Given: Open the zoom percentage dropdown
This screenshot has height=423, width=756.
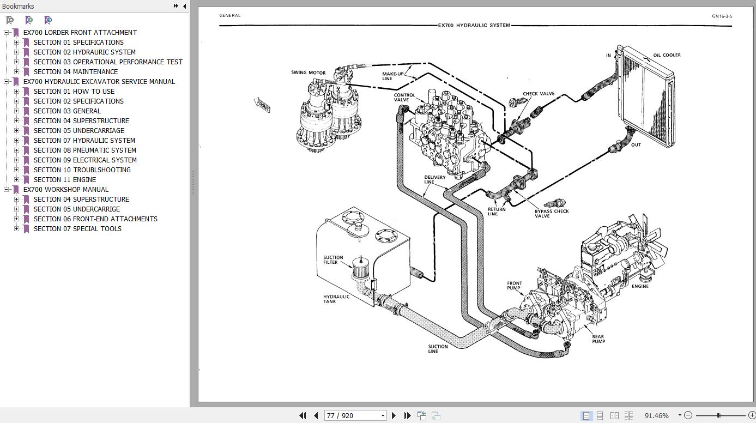Looking at the screenshot, I should point(680,415).
